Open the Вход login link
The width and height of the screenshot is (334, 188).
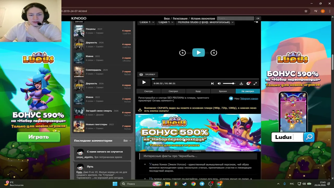click(167, 18)
